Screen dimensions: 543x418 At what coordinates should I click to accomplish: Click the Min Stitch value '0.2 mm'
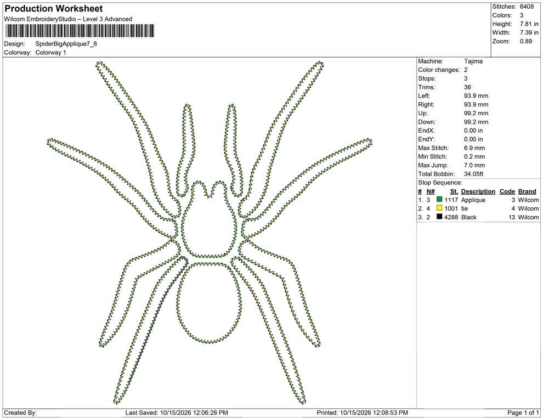pyautogui.click(x=474, y=156)
